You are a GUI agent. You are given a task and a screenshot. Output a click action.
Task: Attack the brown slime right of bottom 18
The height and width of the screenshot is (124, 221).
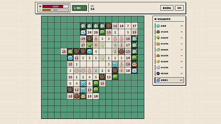[x=76, y=96]
